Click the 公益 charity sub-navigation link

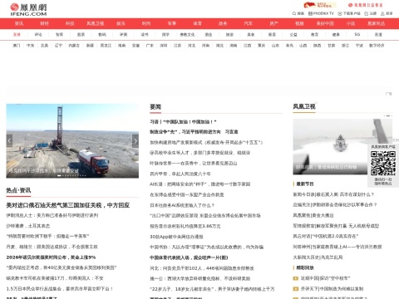(293, 35)
